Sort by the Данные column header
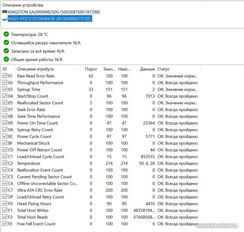The width and height of the screenshot is (244, 232). point(144,69)
